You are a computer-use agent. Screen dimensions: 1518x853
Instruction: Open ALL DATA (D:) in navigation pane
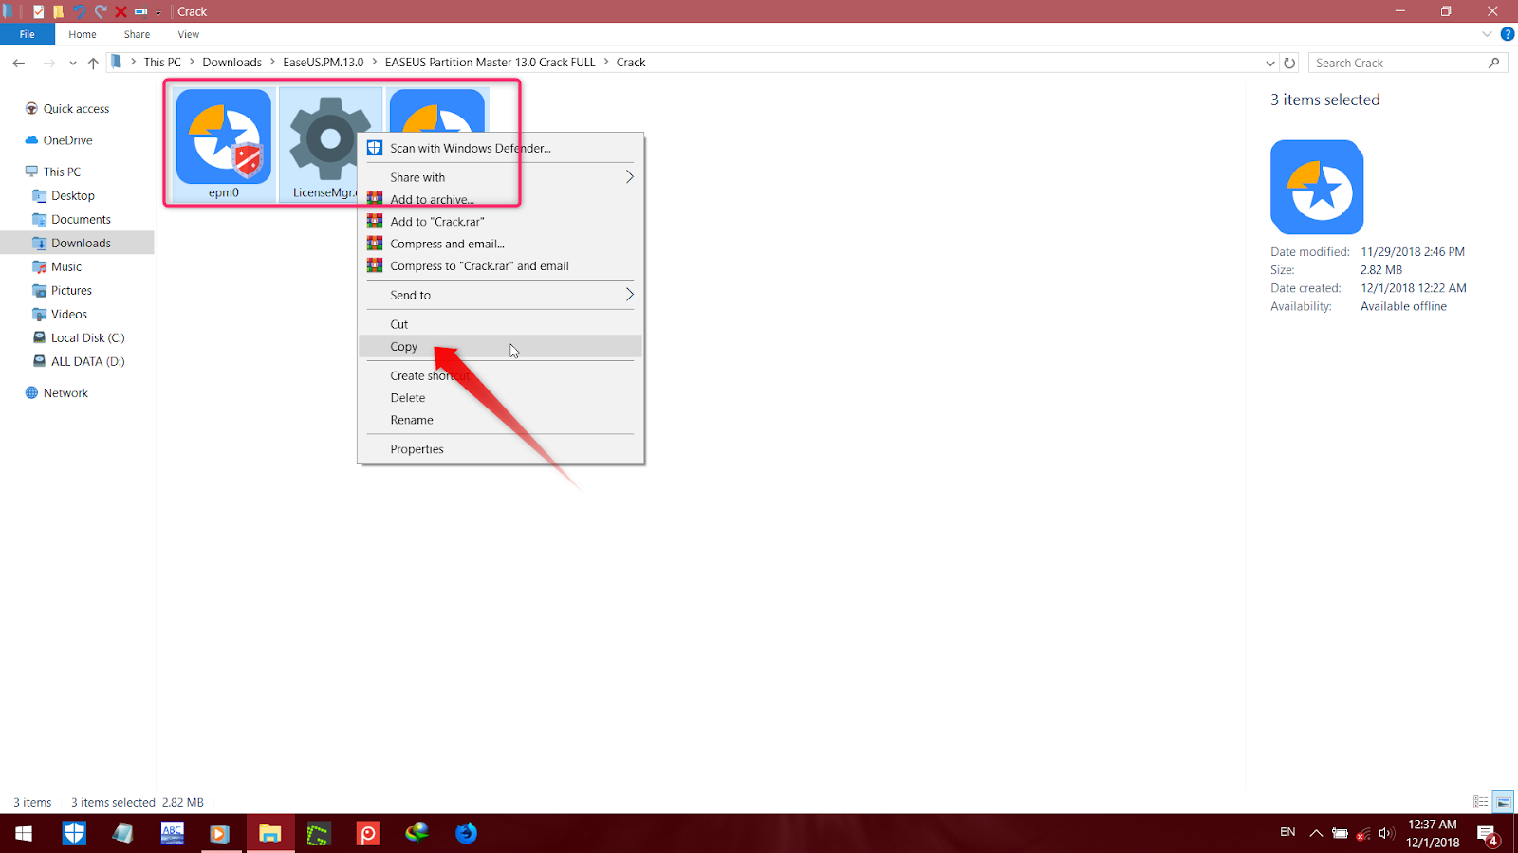tap(87, 361)
